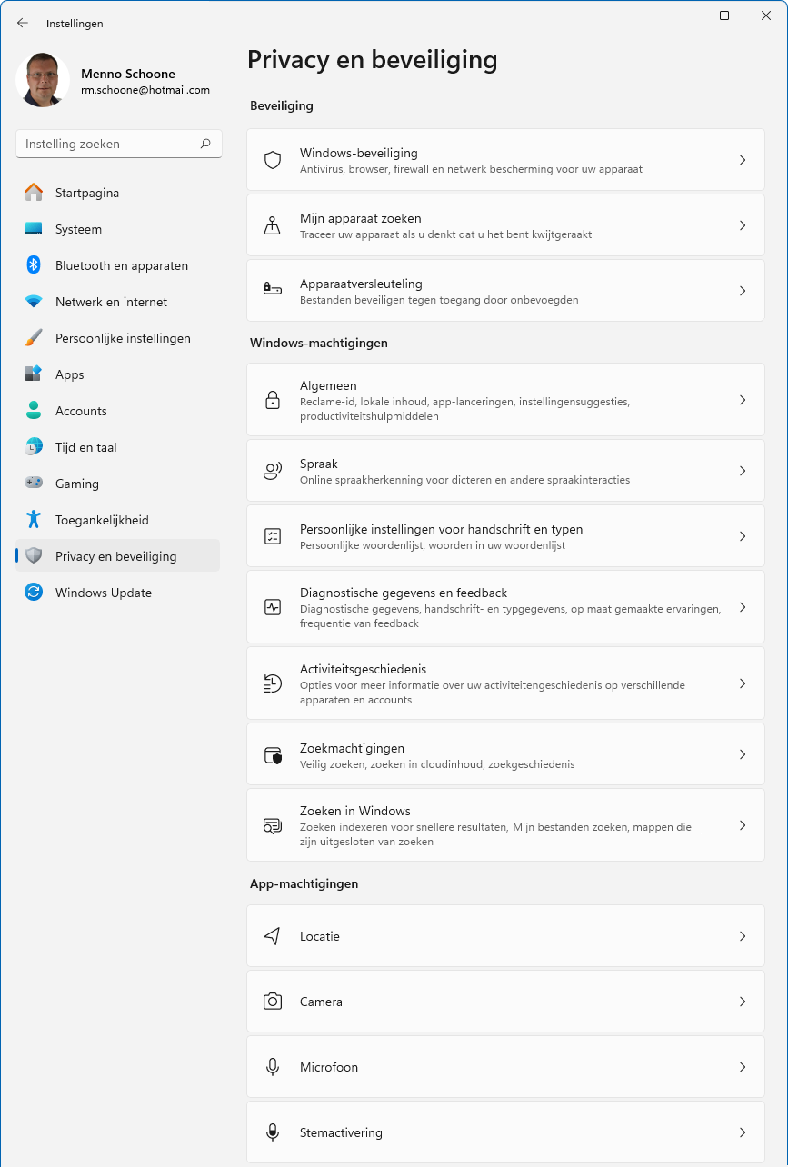This screenshot has height=1167, width=788.
Task: Click the Menno Schoone account name
Action: click(x=128, y=74)
